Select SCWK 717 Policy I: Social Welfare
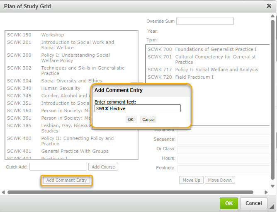Viewport: 277px width, 212px height. pyautogui.click(x=208, y=70)
